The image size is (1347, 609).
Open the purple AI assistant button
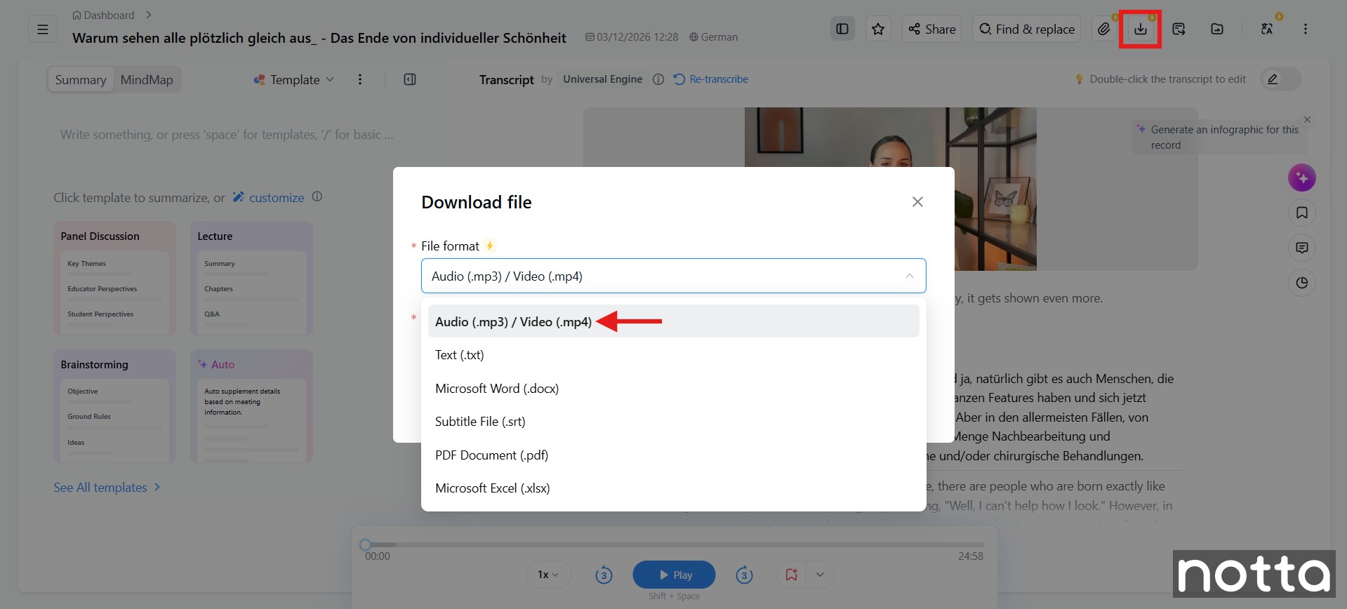(x=1301, y=178)
